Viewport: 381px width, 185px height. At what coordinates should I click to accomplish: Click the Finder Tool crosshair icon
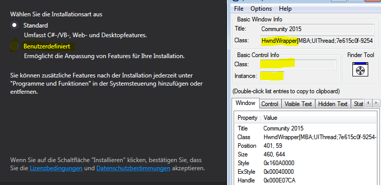point(361,70)
